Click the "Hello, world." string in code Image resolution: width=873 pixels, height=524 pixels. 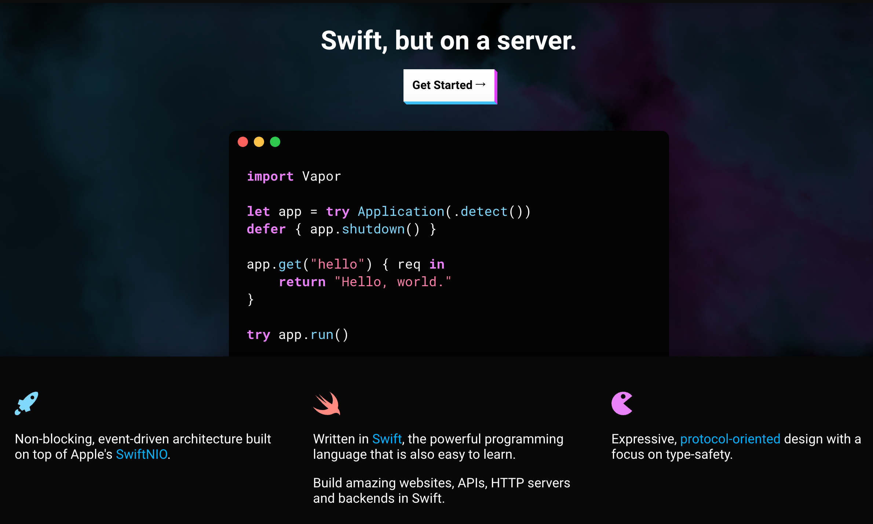pyautogui.click(x=392, y=282)
